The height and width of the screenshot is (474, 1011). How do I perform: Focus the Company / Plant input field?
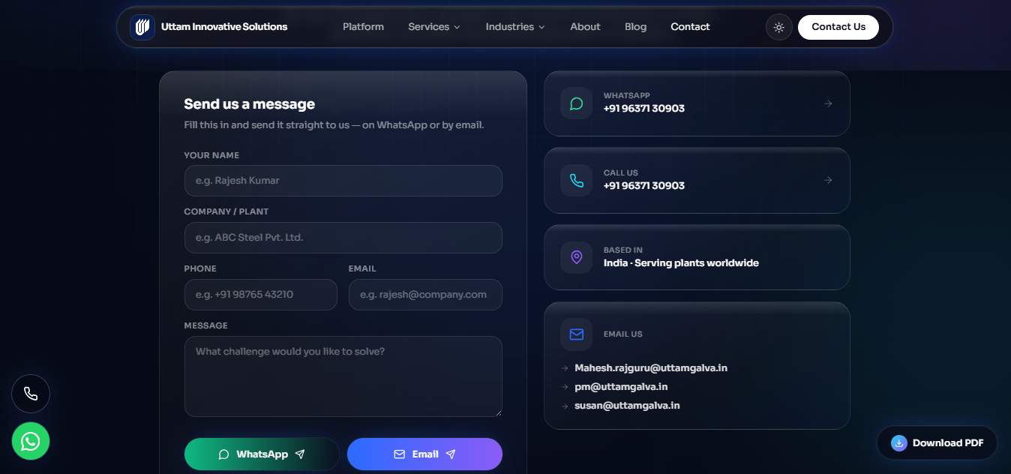343,238
